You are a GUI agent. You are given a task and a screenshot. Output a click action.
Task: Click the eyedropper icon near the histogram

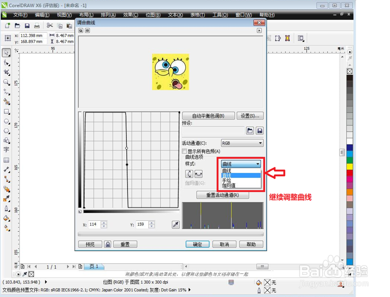(x=176, y=224)
